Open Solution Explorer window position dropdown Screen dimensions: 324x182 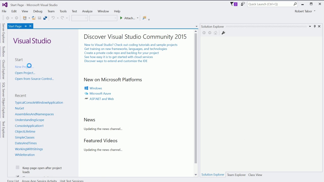pyautogui.click(x=310, y=26)
